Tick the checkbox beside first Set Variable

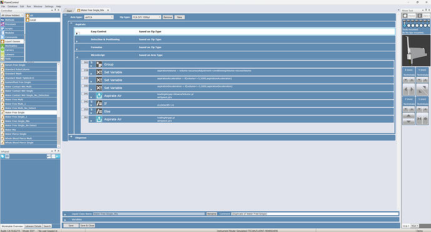tap(82, 70)
